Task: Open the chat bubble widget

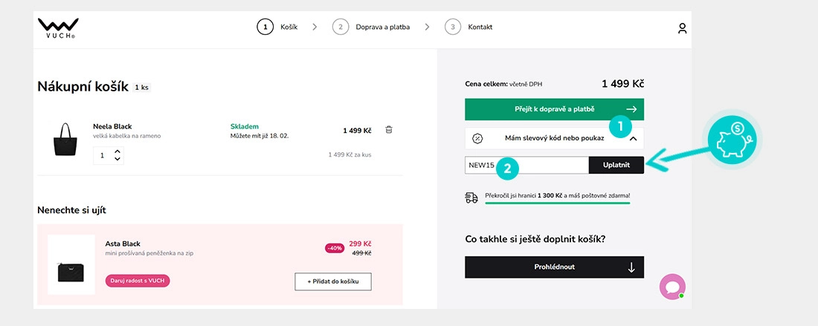Action: (672, 287)
